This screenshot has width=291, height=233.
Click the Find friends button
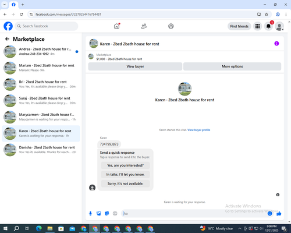point(239,26)
